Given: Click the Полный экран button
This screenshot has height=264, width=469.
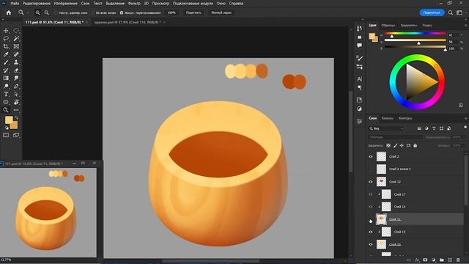Looking at the screenshot, I should coord(221,13).
